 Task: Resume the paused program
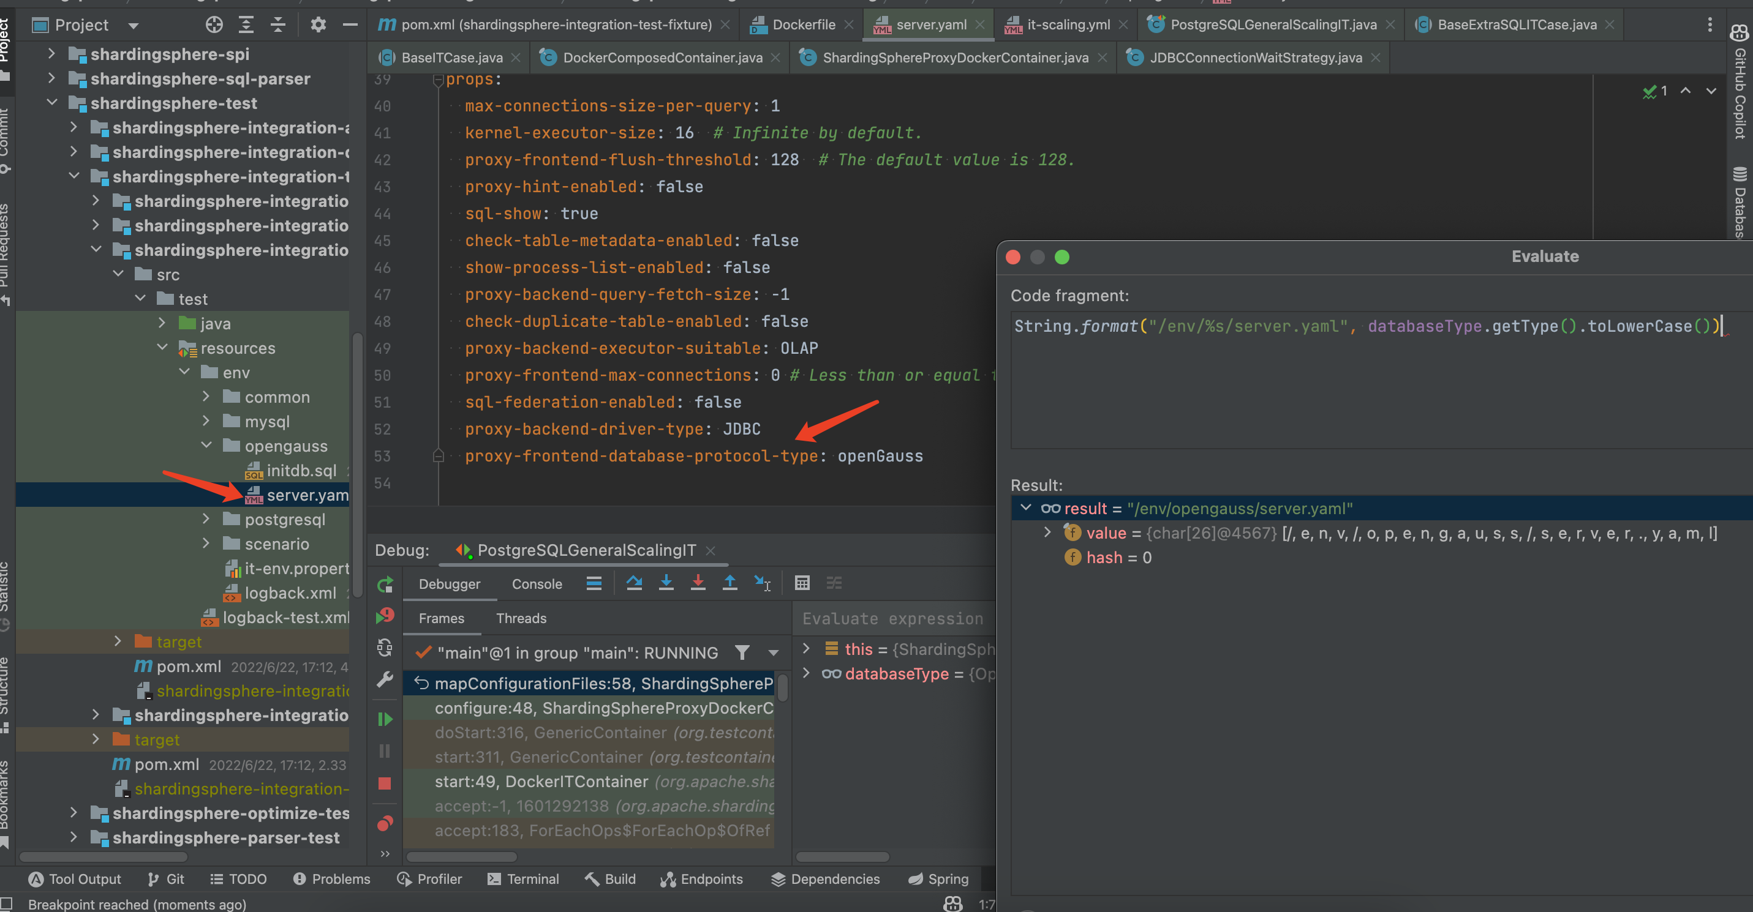[x=386, y=719]
